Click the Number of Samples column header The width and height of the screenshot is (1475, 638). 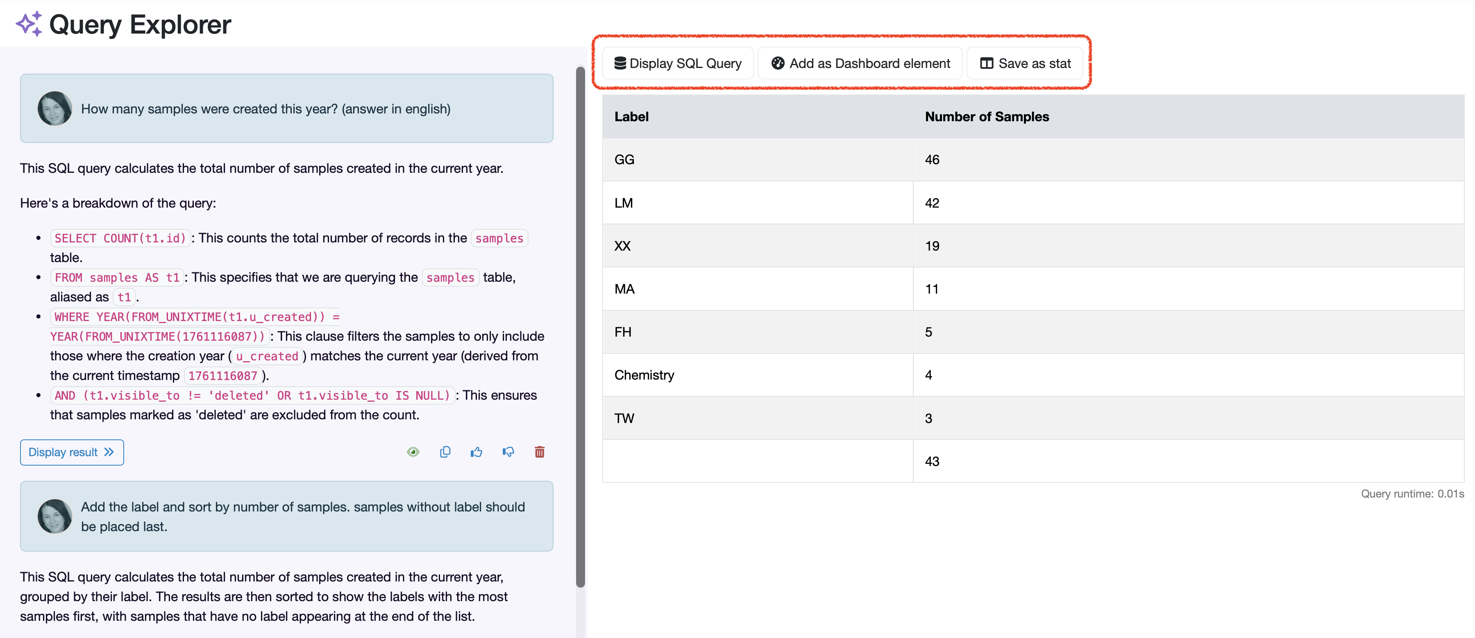[987, 117]
